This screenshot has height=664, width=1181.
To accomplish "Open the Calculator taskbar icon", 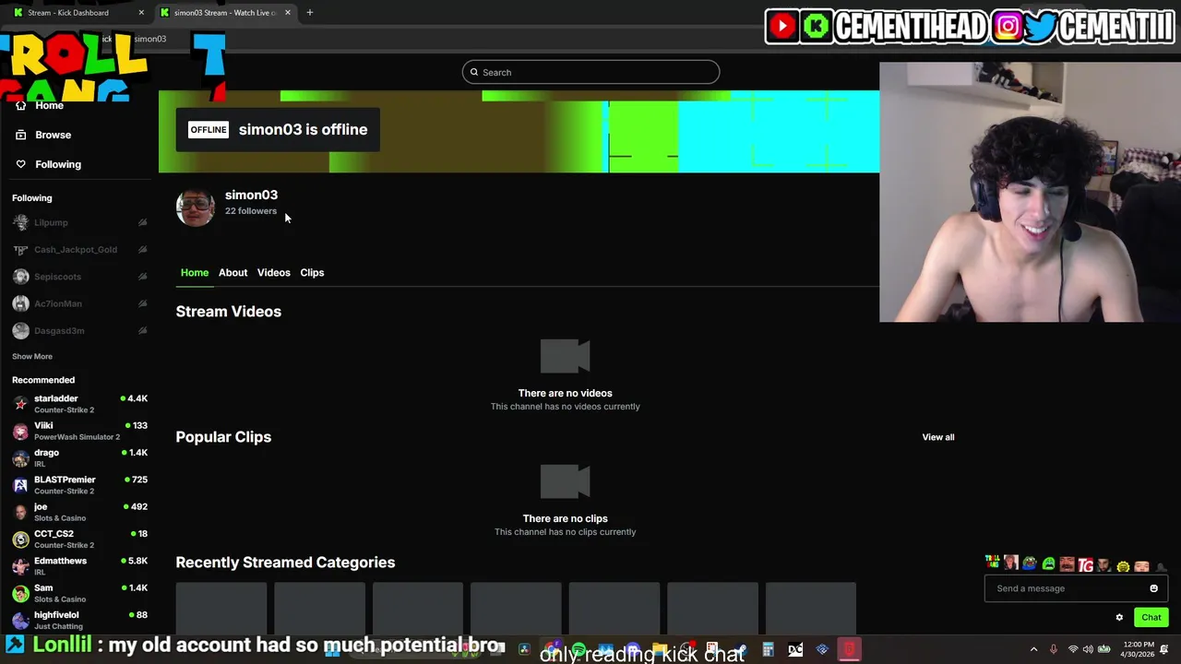I will (x=768, y=649).
